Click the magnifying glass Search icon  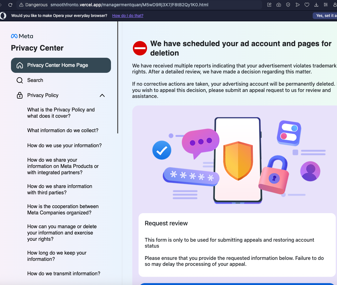click(x=20, y=80)
